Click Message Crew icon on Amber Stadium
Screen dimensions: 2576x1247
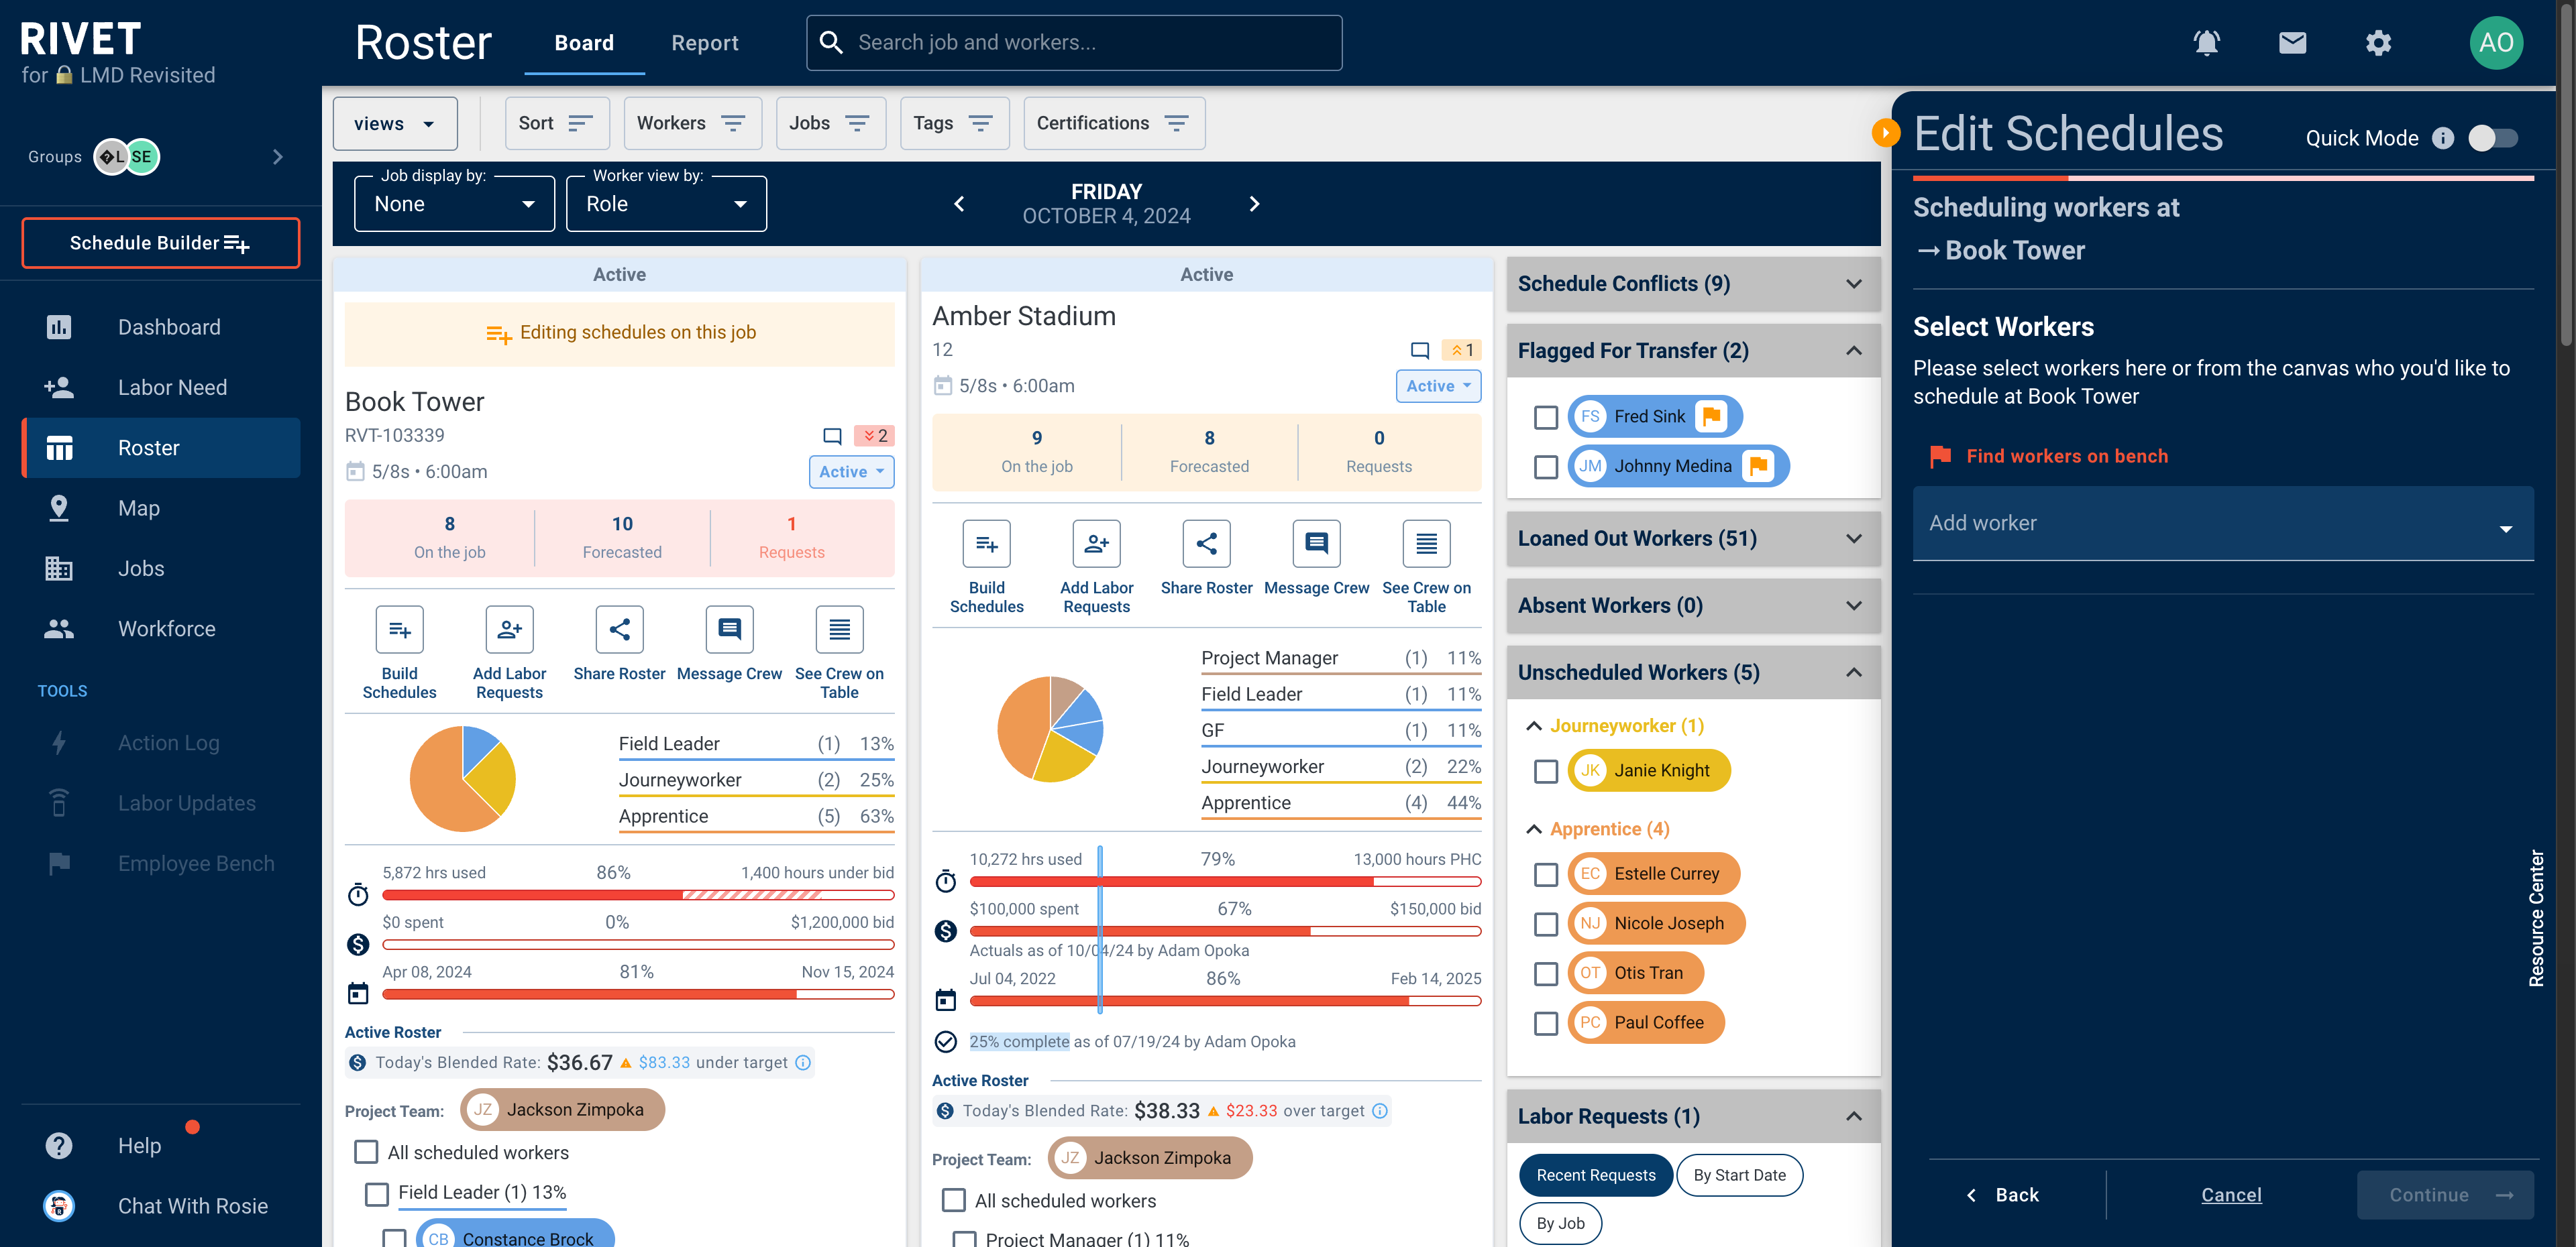[1316, 544]
